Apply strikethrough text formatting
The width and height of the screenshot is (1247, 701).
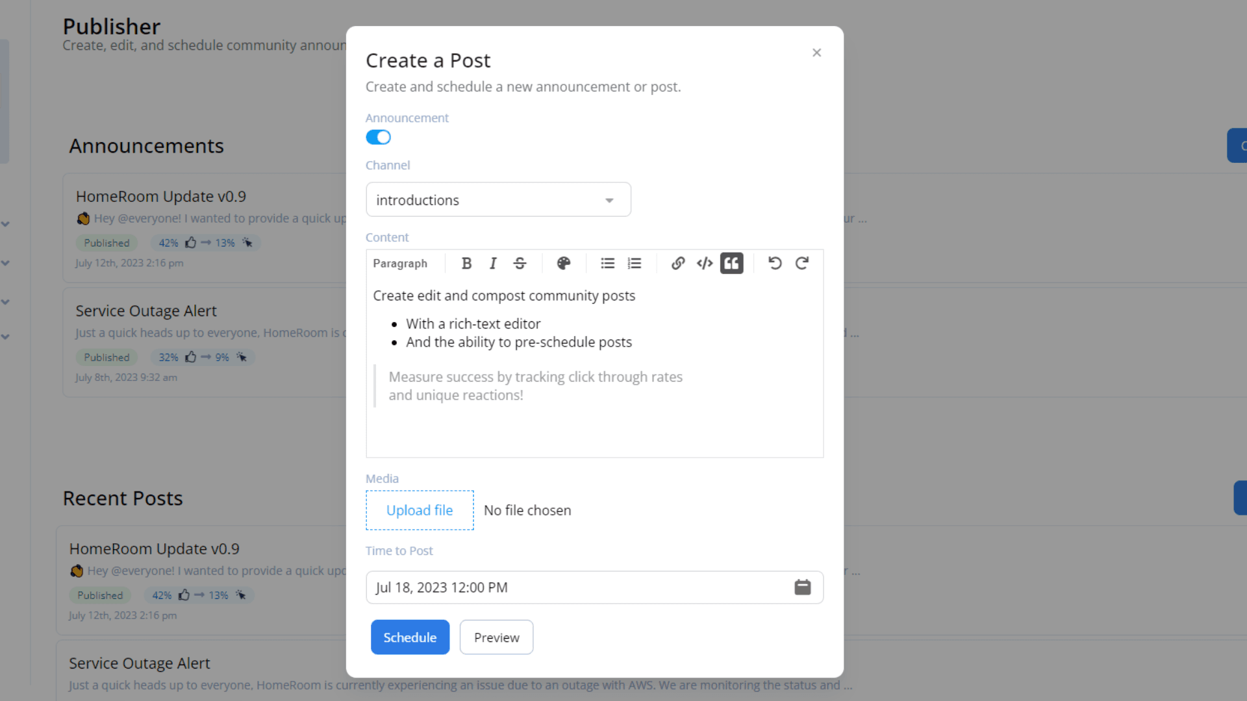pyautogui.click(x=520, y=263)
